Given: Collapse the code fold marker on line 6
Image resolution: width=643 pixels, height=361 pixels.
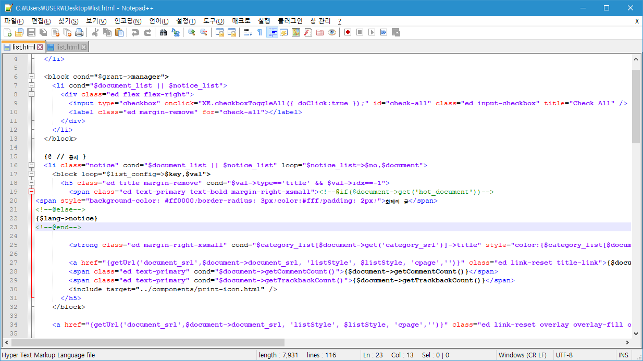Looking at the screenshot, I should point(32,77).
